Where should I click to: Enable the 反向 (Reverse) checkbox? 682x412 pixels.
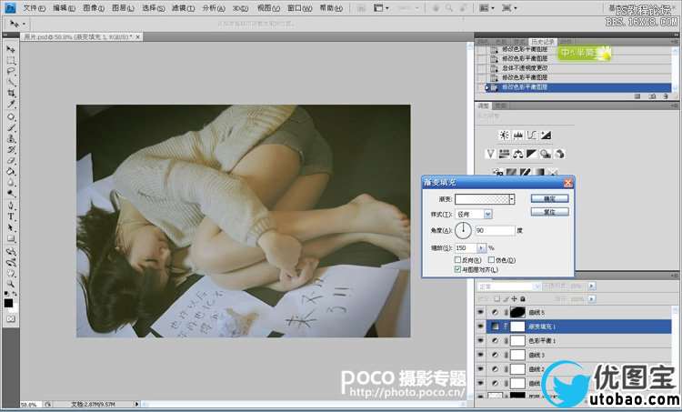pyautogui.click(x=457, y=260)
